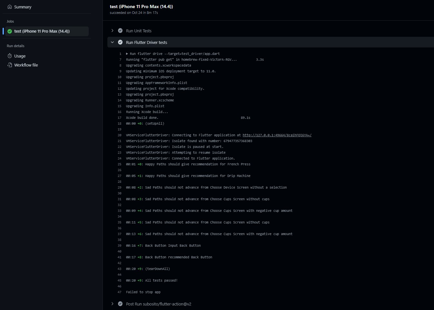Select line number 17 Xcode build done
434x310 pixels.
point(119,118)
